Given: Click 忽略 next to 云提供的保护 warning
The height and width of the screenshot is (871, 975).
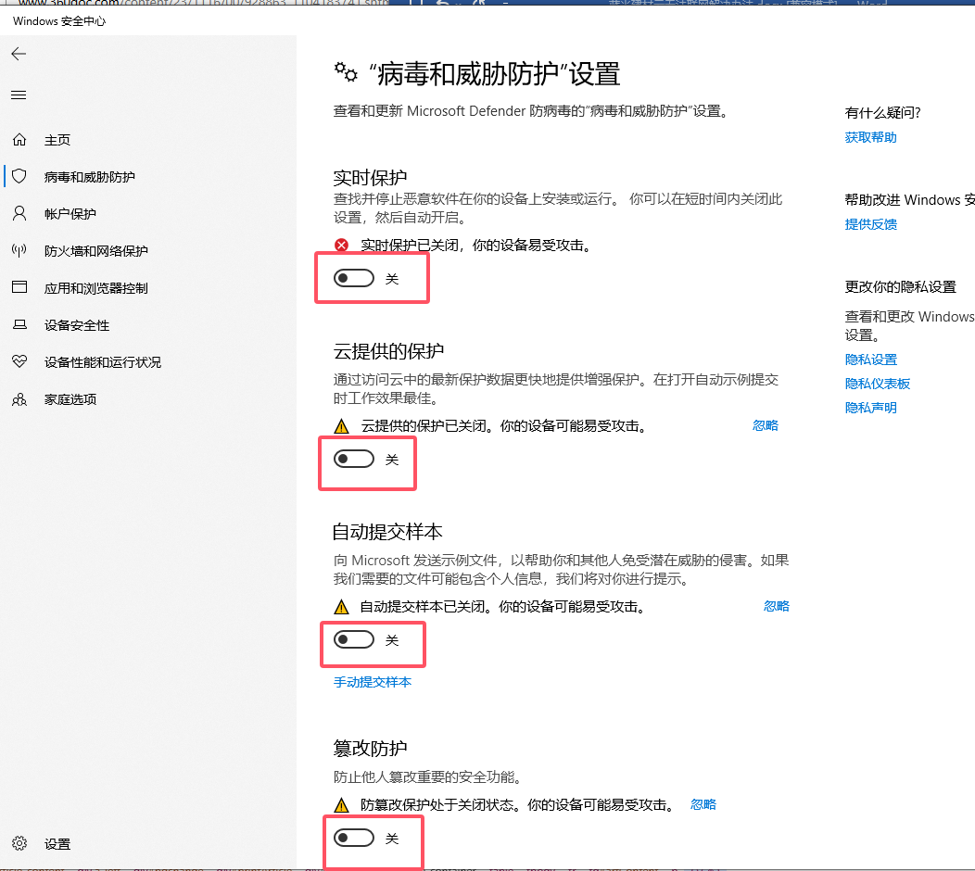Looking at the screenshot, I should point(766,425).
